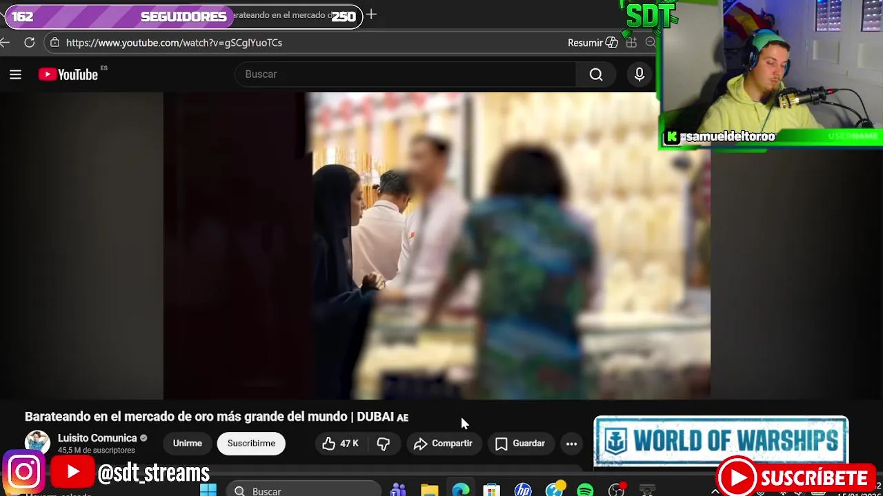Screen dimensions: 883x496
Task: Click the Windows taskbar search box 'Buscar'
Action: [x=304, y=490]
